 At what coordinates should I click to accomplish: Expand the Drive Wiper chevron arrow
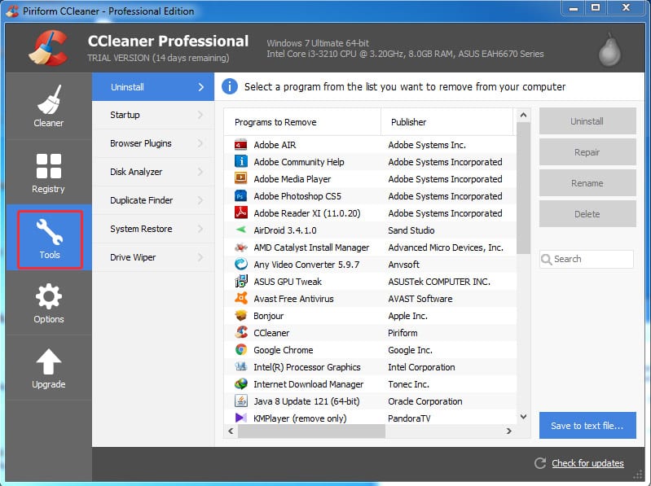point(200,257)
